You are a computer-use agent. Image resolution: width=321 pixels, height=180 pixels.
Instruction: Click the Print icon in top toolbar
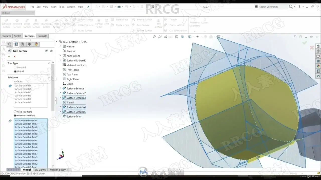(119, 7)
